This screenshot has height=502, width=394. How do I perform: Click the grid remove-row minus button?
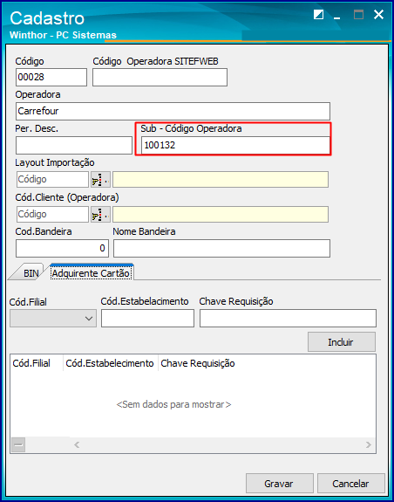click(x=18, y=444)
